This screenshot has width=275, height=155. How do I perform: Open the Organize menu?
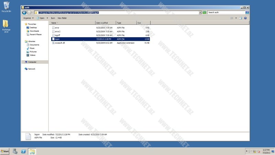pos(28,18)
